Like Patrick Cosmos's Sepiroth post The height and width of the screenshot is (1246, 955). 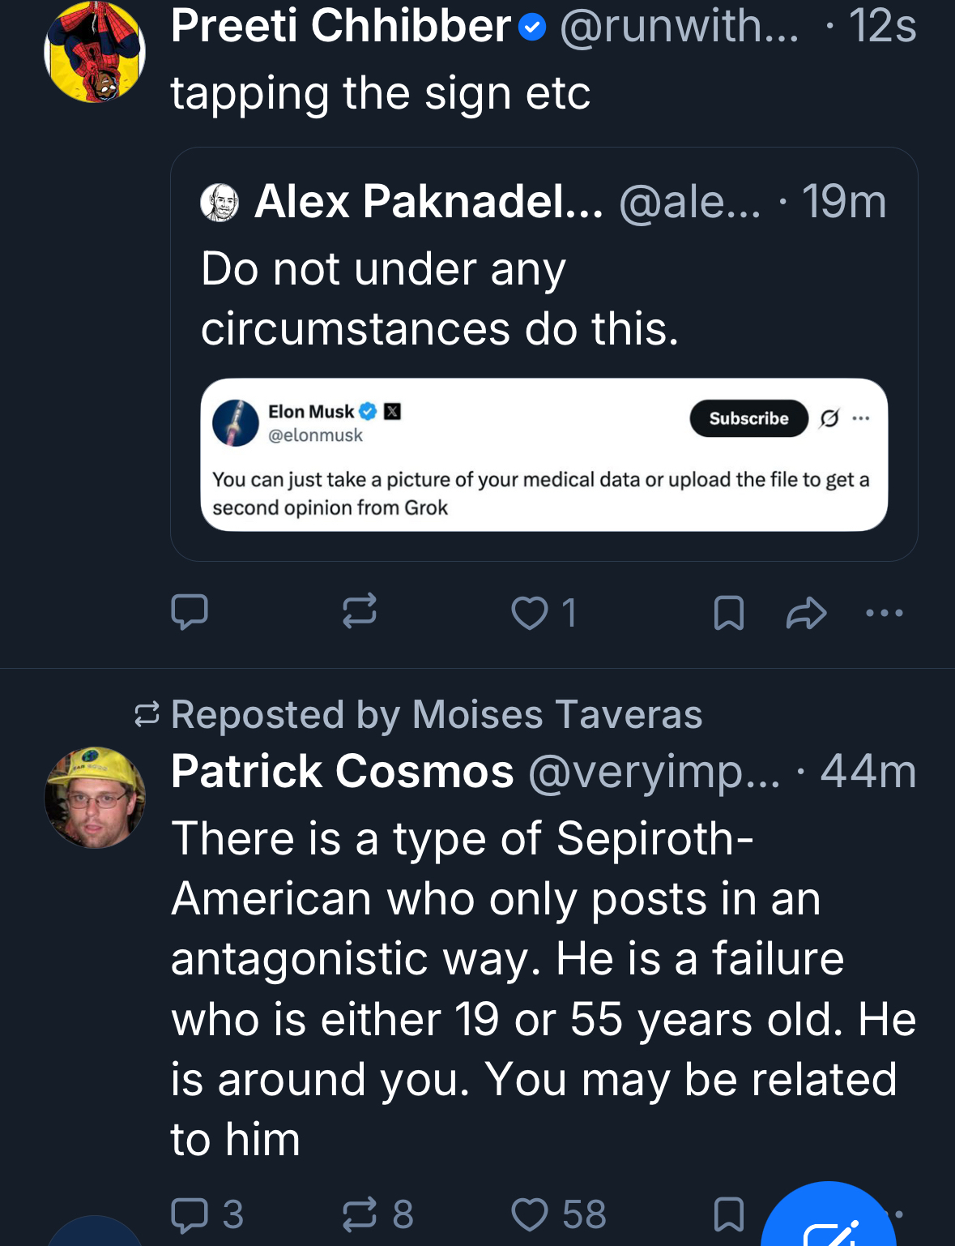[x=531, y=1214]
